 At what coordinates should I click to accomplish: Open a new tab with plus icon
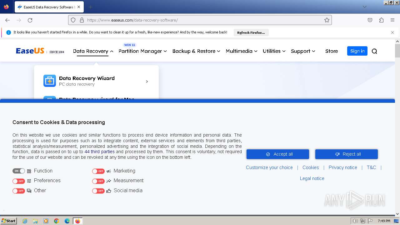90,7
